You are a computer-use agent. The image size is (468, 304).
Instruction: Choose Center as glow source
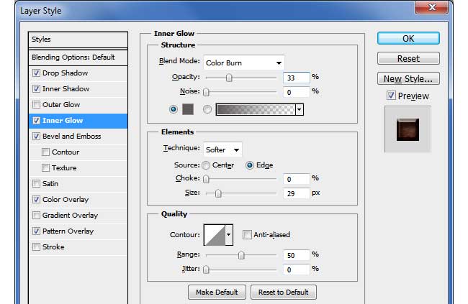[x=206, y=165]
